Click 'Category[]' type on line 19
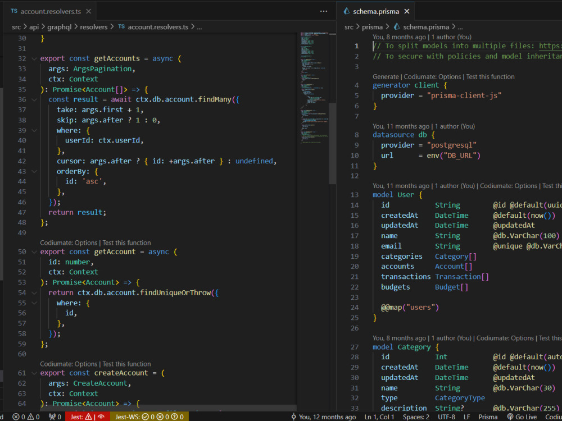 456,257
